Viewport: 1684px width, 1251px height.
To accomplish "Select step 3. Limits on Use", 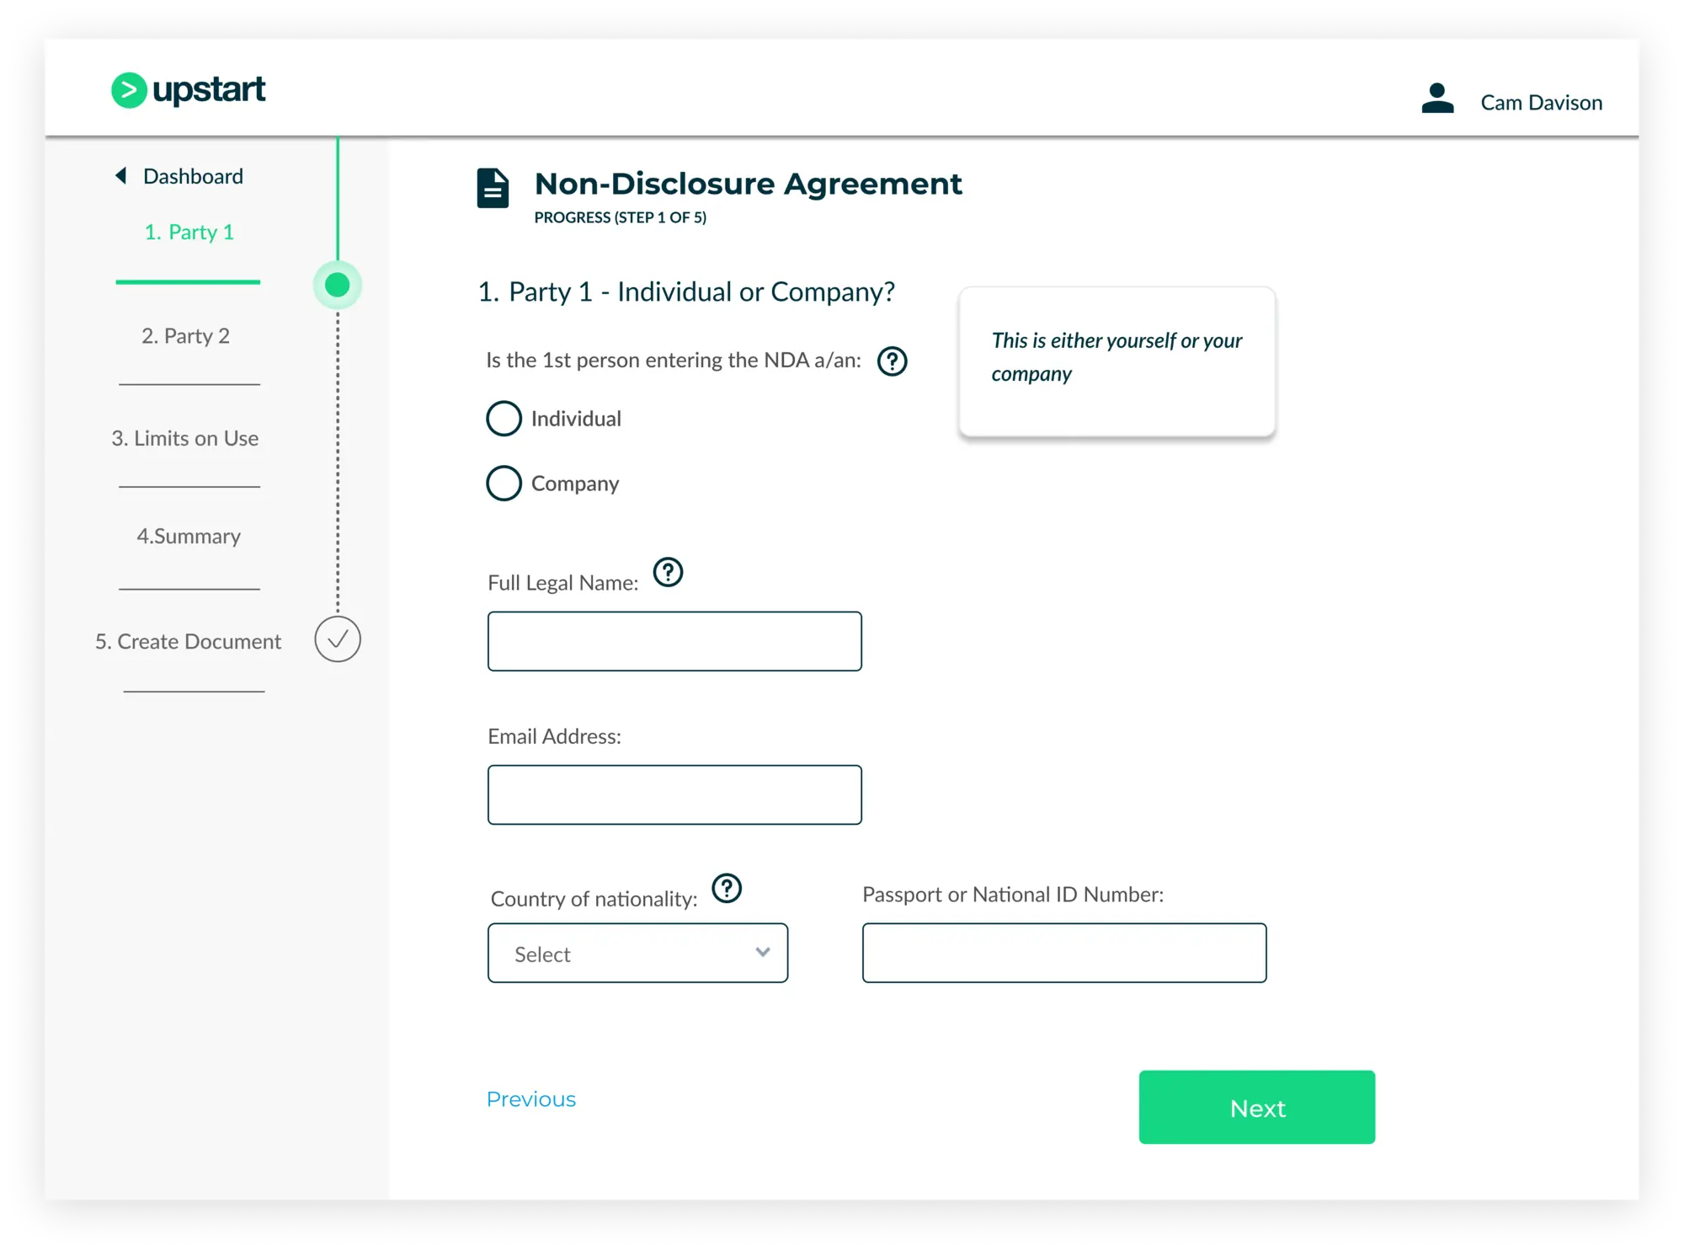I will coord(185,438).
